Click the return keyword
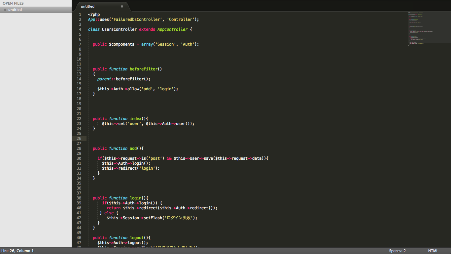This screenshot has height=254, width=451. click(114, 208)
